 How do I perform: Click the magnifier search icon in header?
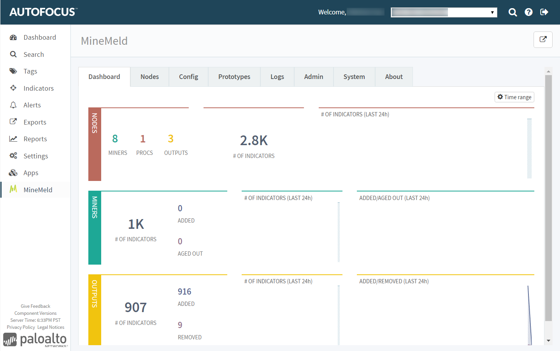[513, 12]
